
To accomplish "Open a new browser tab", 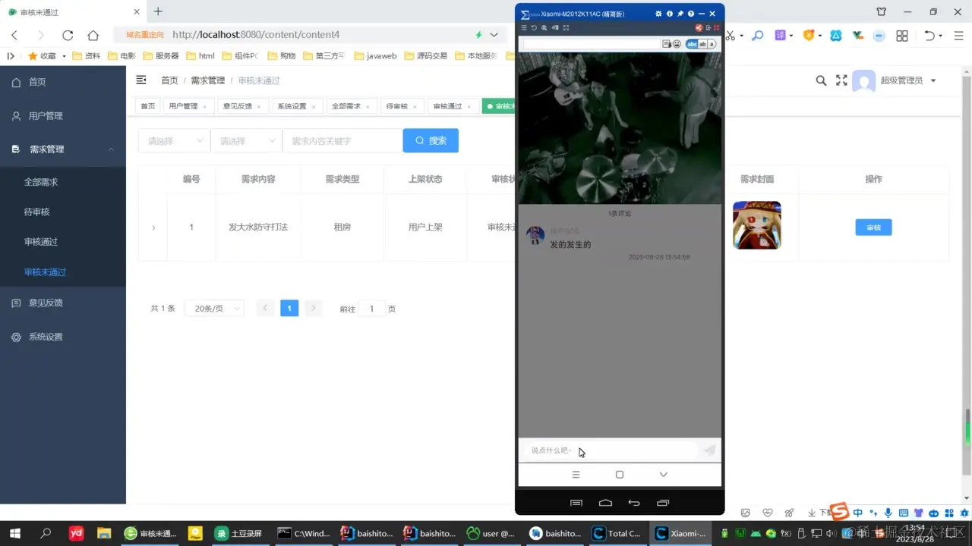I will [x=158, y=11].
